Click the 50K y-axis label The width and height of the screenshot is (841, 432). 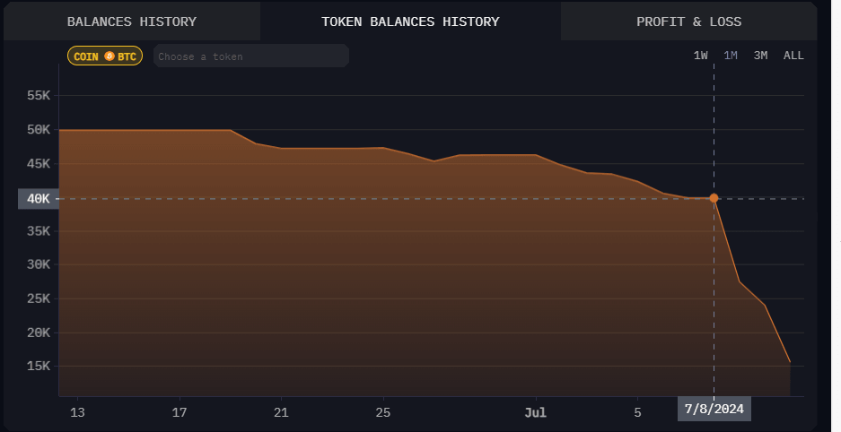(38, 129)
